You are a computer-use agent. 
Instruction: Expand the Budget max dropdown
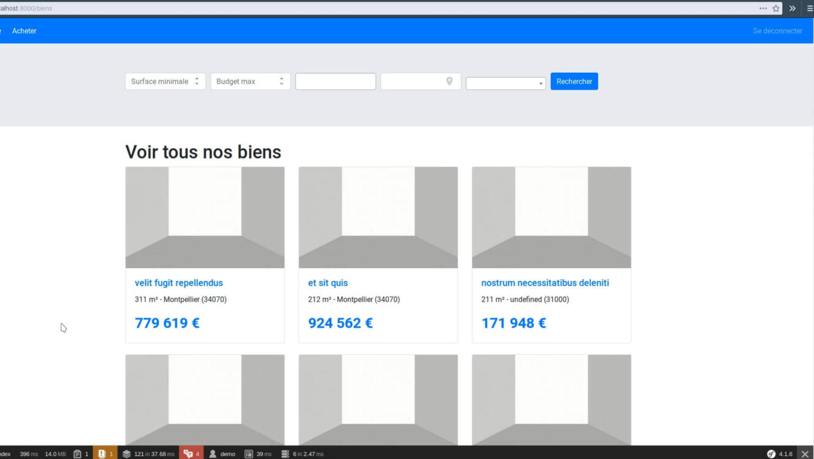pos(250,81)
